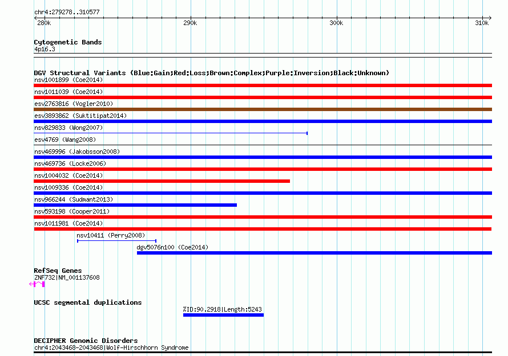The height and width of the screenshot is (356, 508).
Task: Select the blue nsv469996 (Jakobsson2008) bar
Action: coord(263,157)
